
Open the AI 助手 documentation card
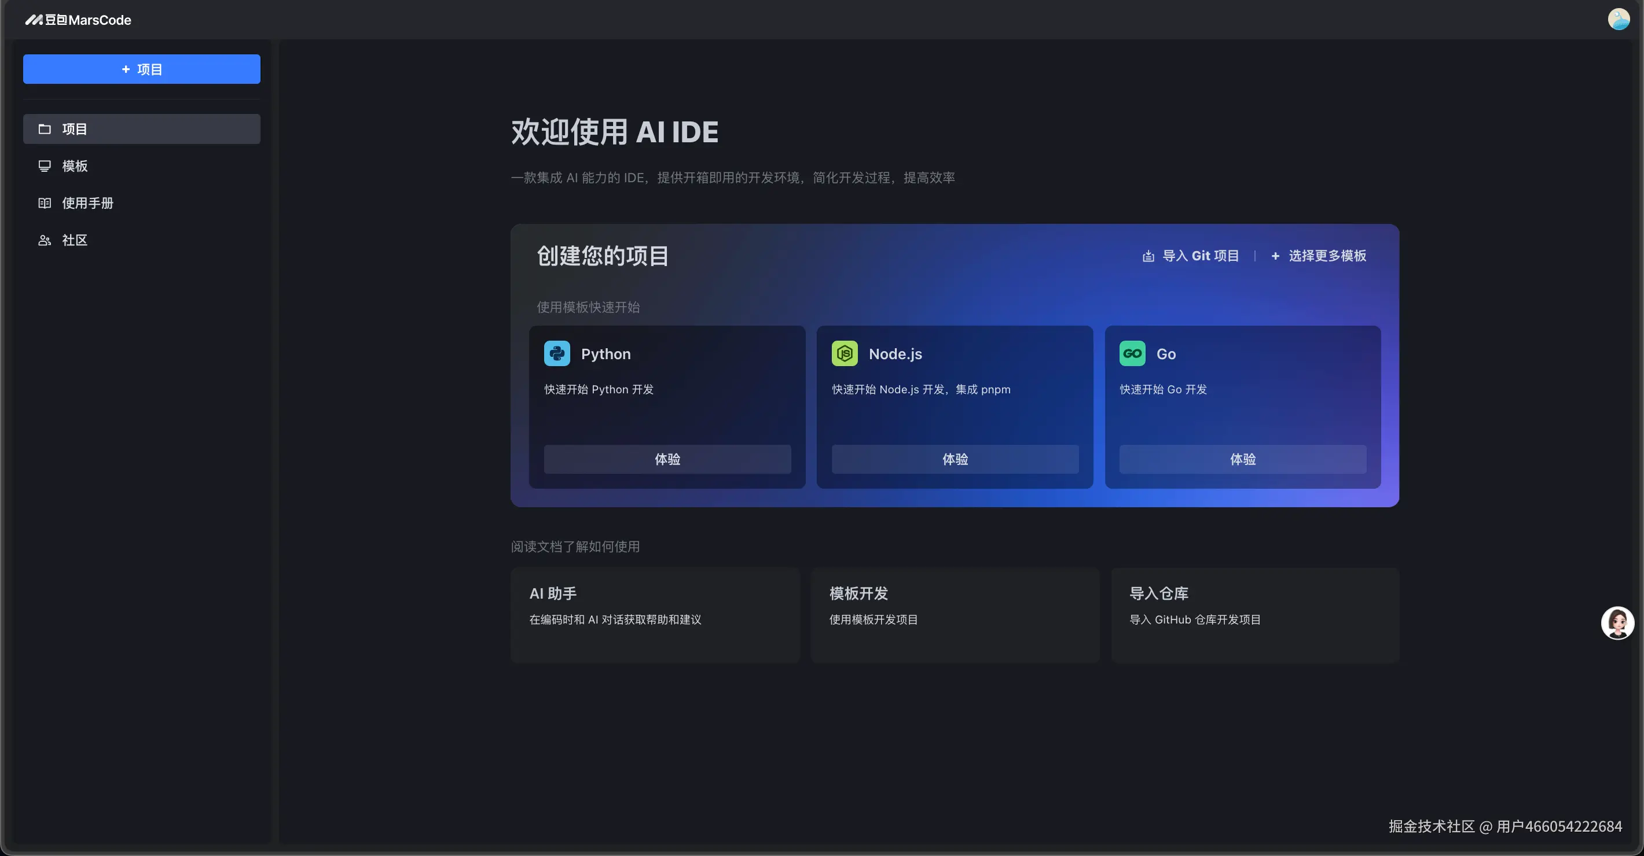click(655, 614)
